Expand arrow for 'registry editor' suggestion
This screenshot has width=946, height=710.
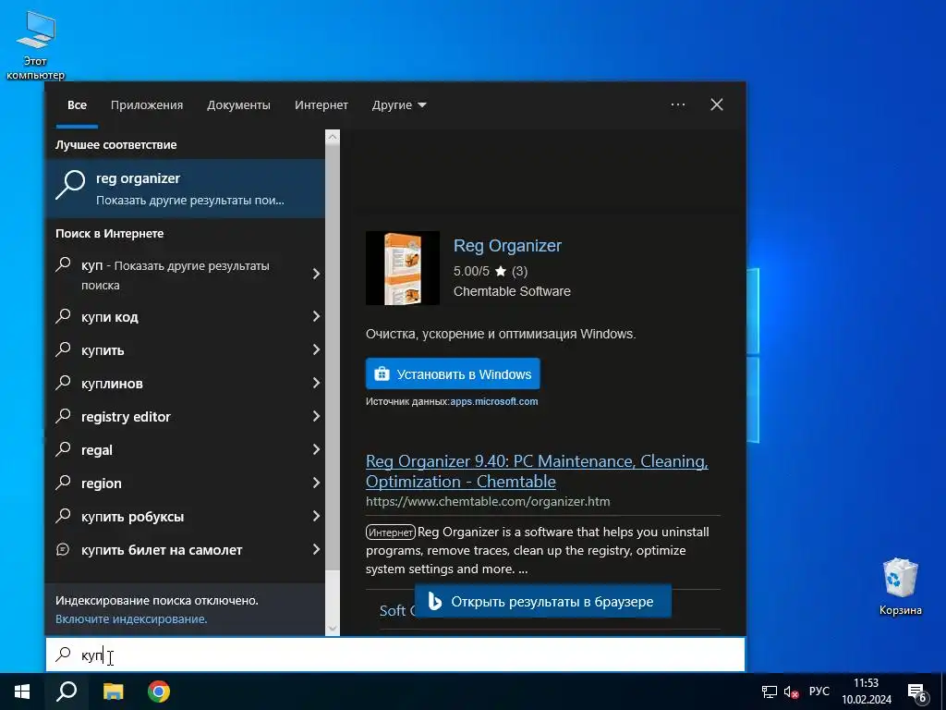click(316, 415)
